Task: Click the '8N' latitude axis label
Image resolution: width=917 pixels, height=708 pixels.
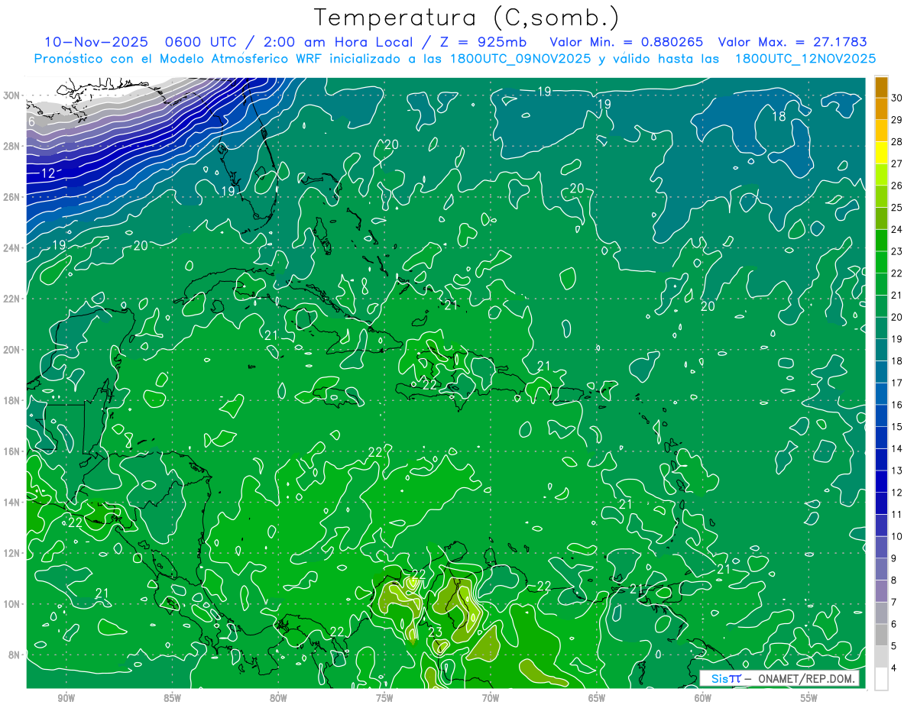Action: 15,655
